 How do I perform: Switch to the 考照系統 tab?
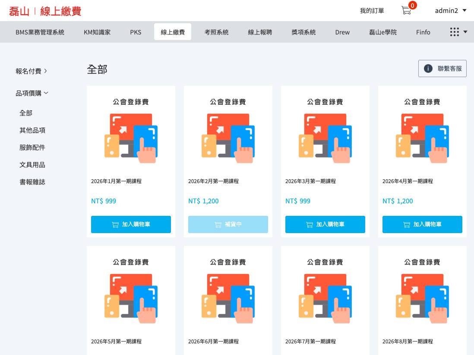coord(216,32)
